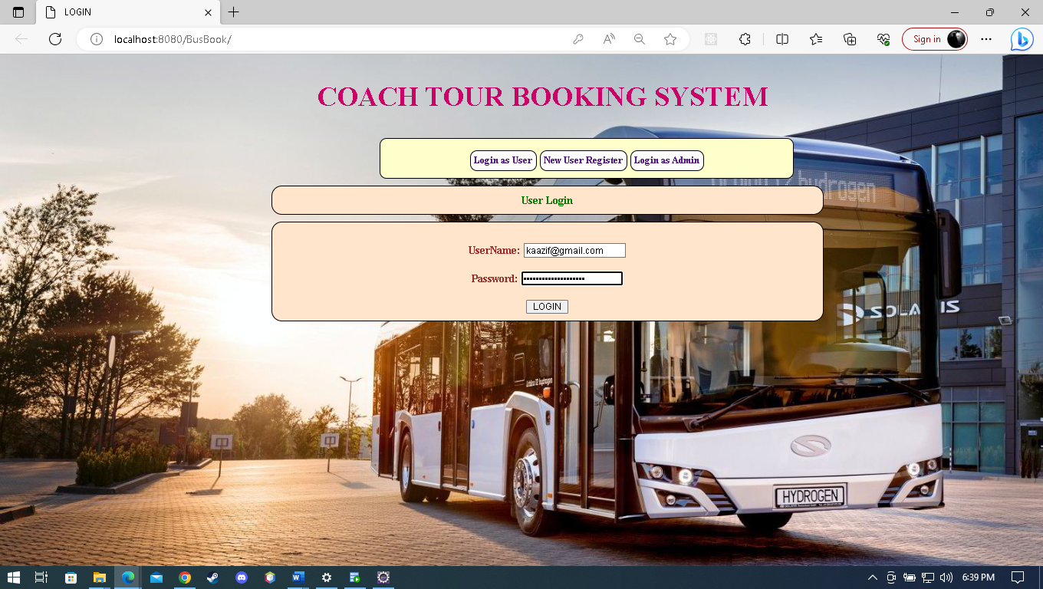Viewport: 1043px width, 589px height.
Task: Open the Settings and more menu
Action: (x=986, y=39)
